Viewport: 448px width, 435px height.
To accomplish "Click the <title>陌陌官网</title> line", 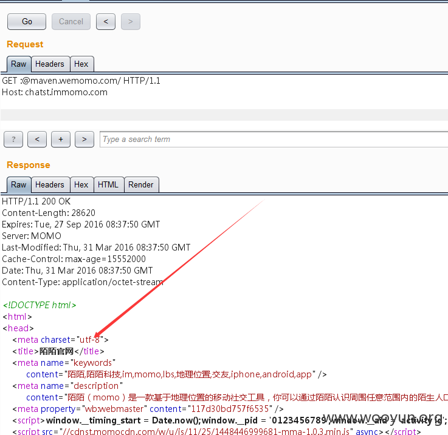I will [58, 351].
